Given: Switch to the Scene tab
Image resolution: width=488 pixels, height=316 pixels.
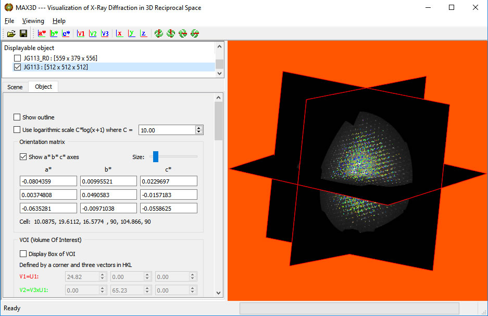Looking at the screenshot, I should tap(15, 87).
